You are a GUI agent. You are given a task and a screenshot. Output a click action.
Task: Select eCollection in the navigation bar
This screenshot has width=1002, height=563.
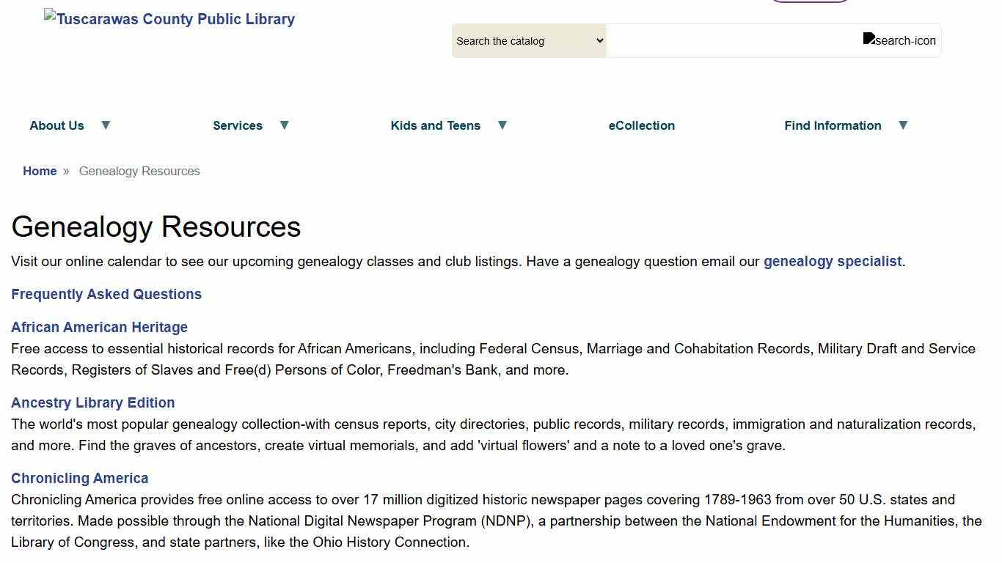point(641,125)
